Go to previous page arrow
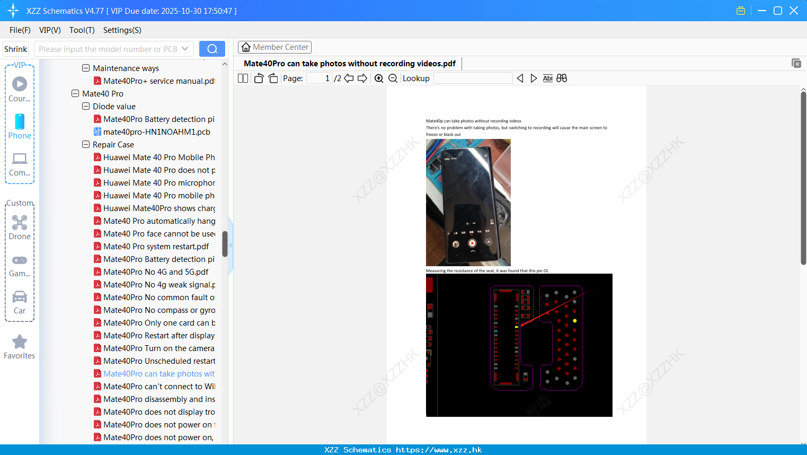807x455 pixels. (x=349, y=78)
